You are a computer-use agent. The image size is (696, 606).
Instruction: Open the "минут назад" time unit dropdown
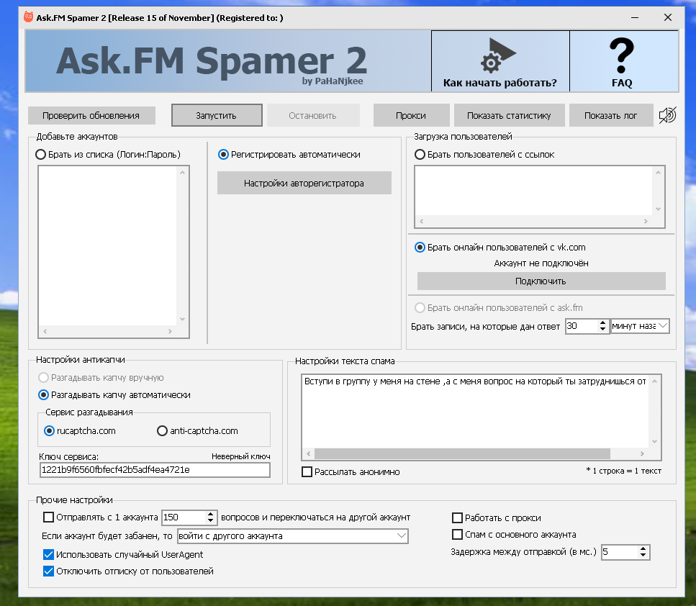[640, 326]
